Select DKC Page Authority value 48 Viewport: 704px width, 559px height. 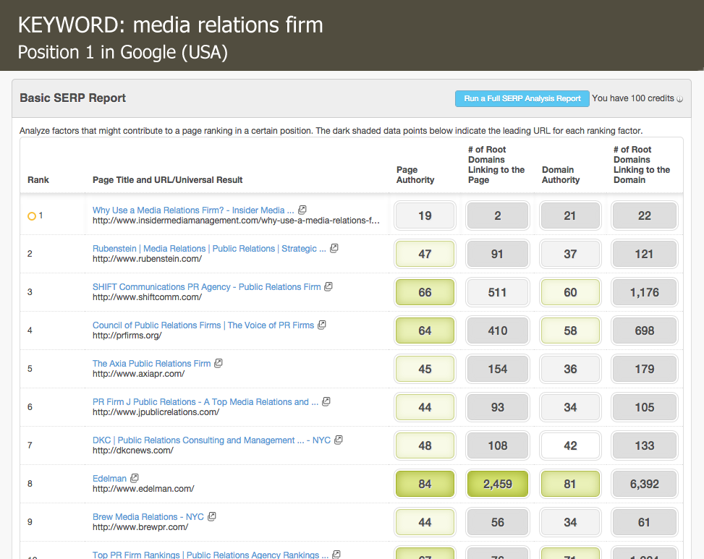(425, 446)
